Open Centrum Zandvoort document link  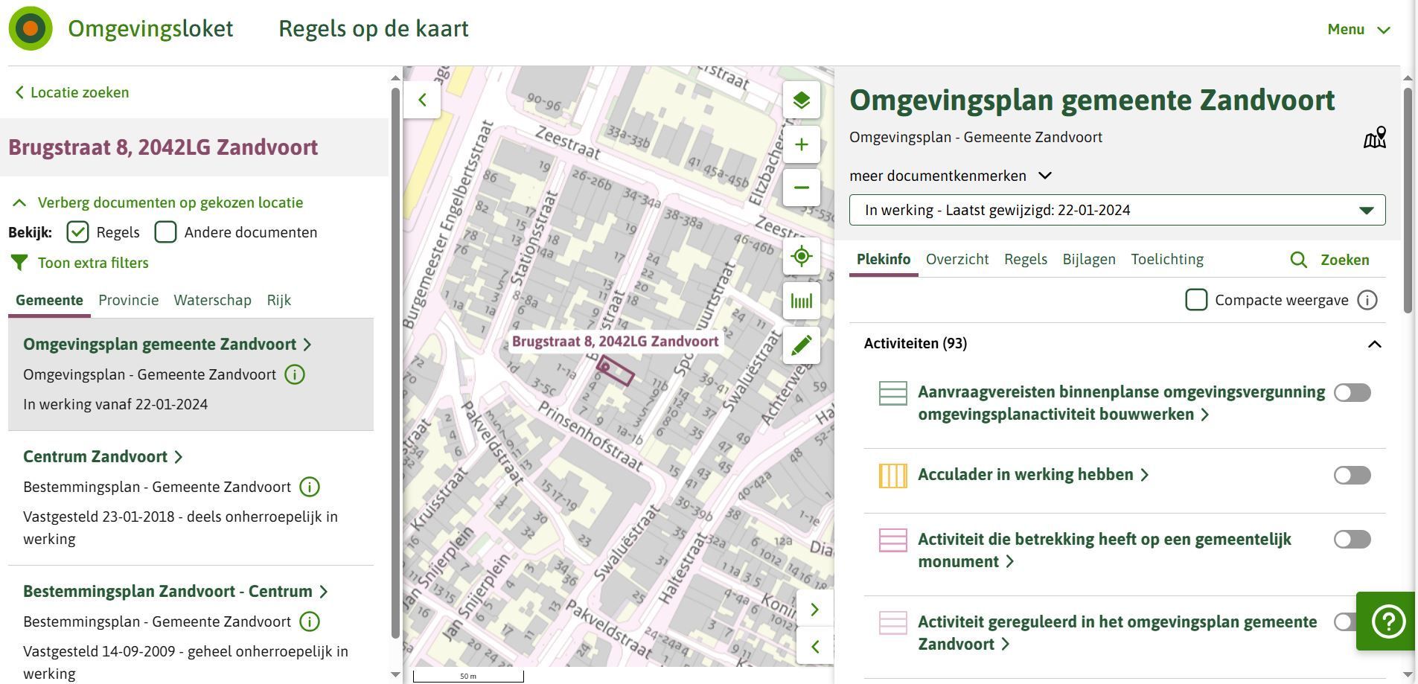[103, 456]
